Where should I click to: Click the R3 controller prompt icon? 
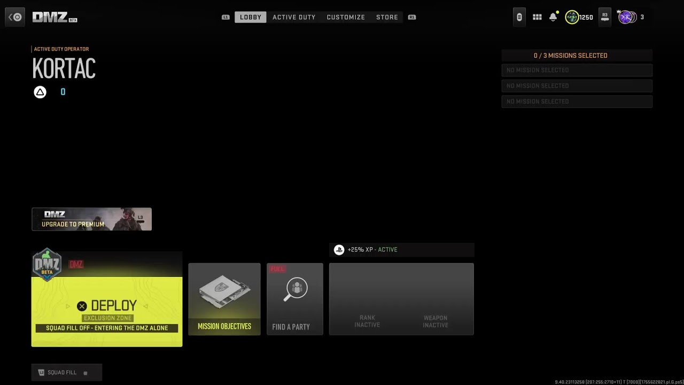coord(605,17)
